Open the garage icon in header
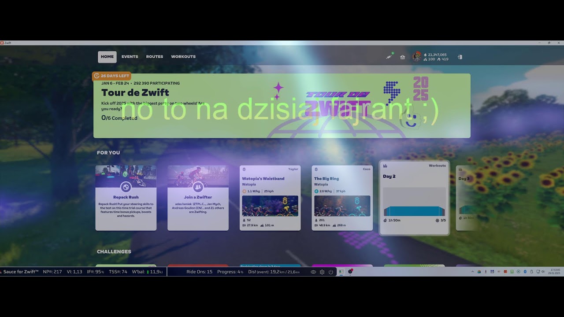 [402, 57]
